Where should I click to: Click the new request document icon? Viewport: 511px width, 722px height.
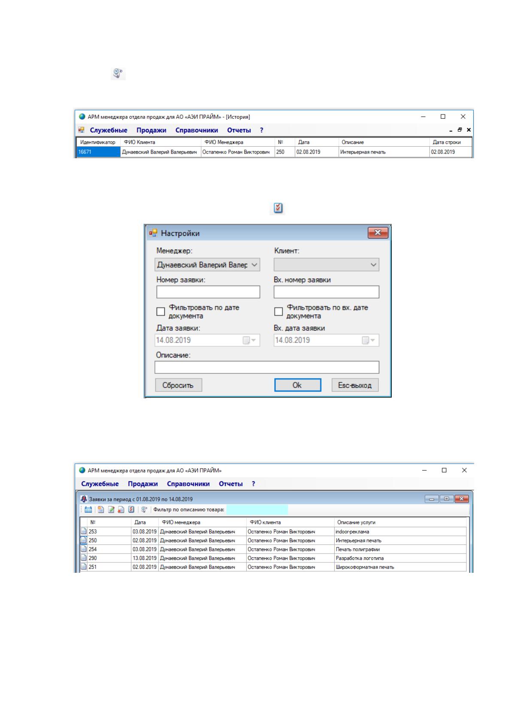coord(101,510)
